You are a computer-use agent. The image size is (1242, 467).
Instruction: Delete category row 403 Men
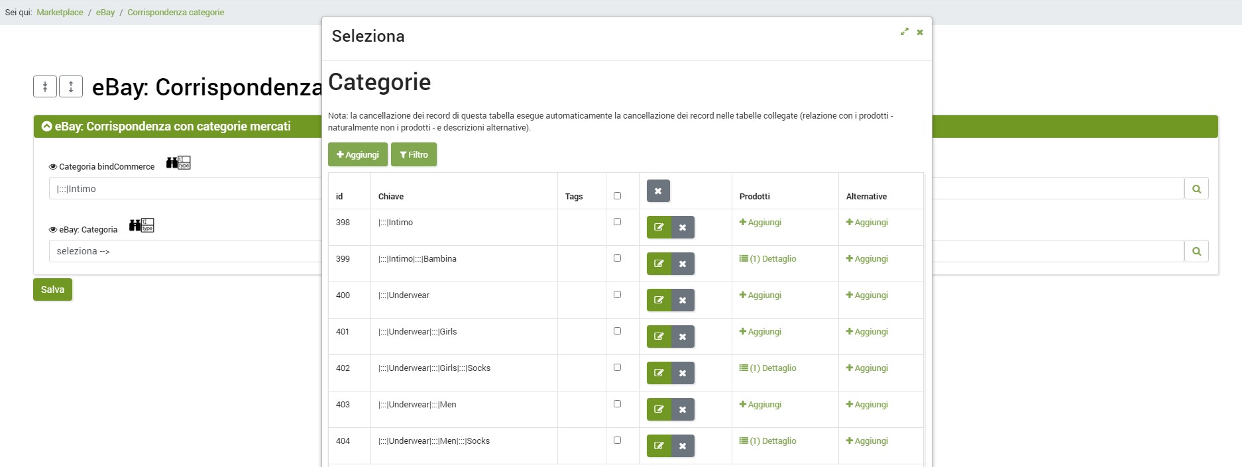pos(683,409)
